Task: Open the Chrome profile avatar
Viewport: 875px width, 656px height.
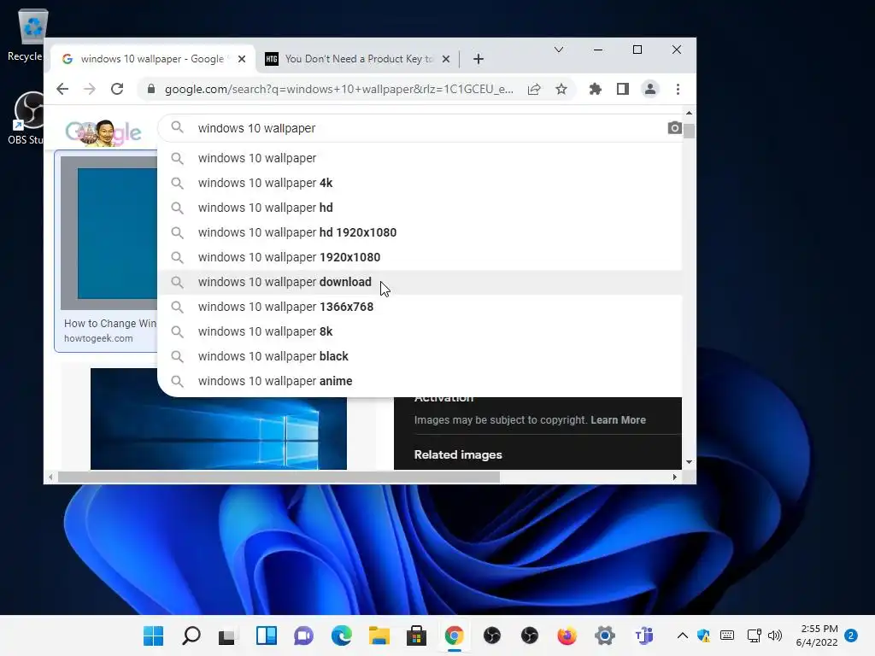Action: coord(650,89)
